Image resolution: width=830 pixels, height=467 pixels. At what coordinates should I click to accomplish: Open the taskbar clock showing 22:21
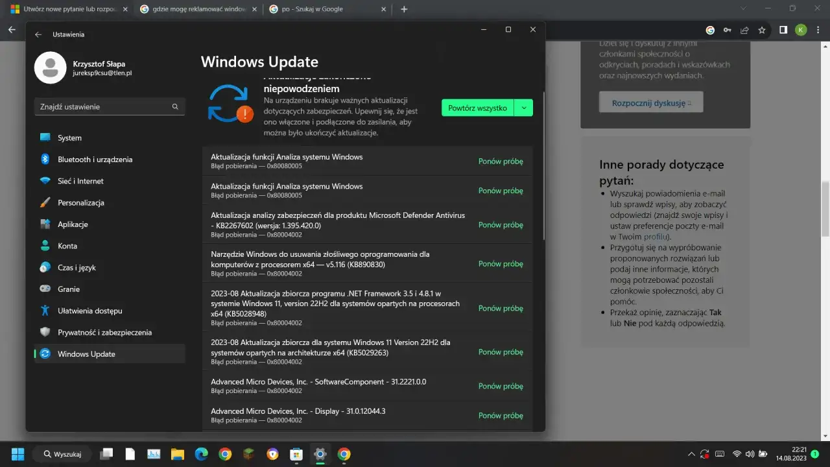tap(790, 454)
